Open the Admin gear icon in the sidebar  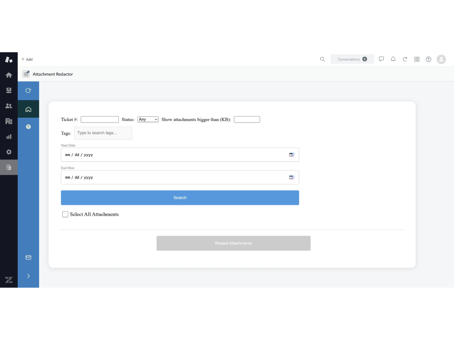pyautogui.click(x=9, y=152)
